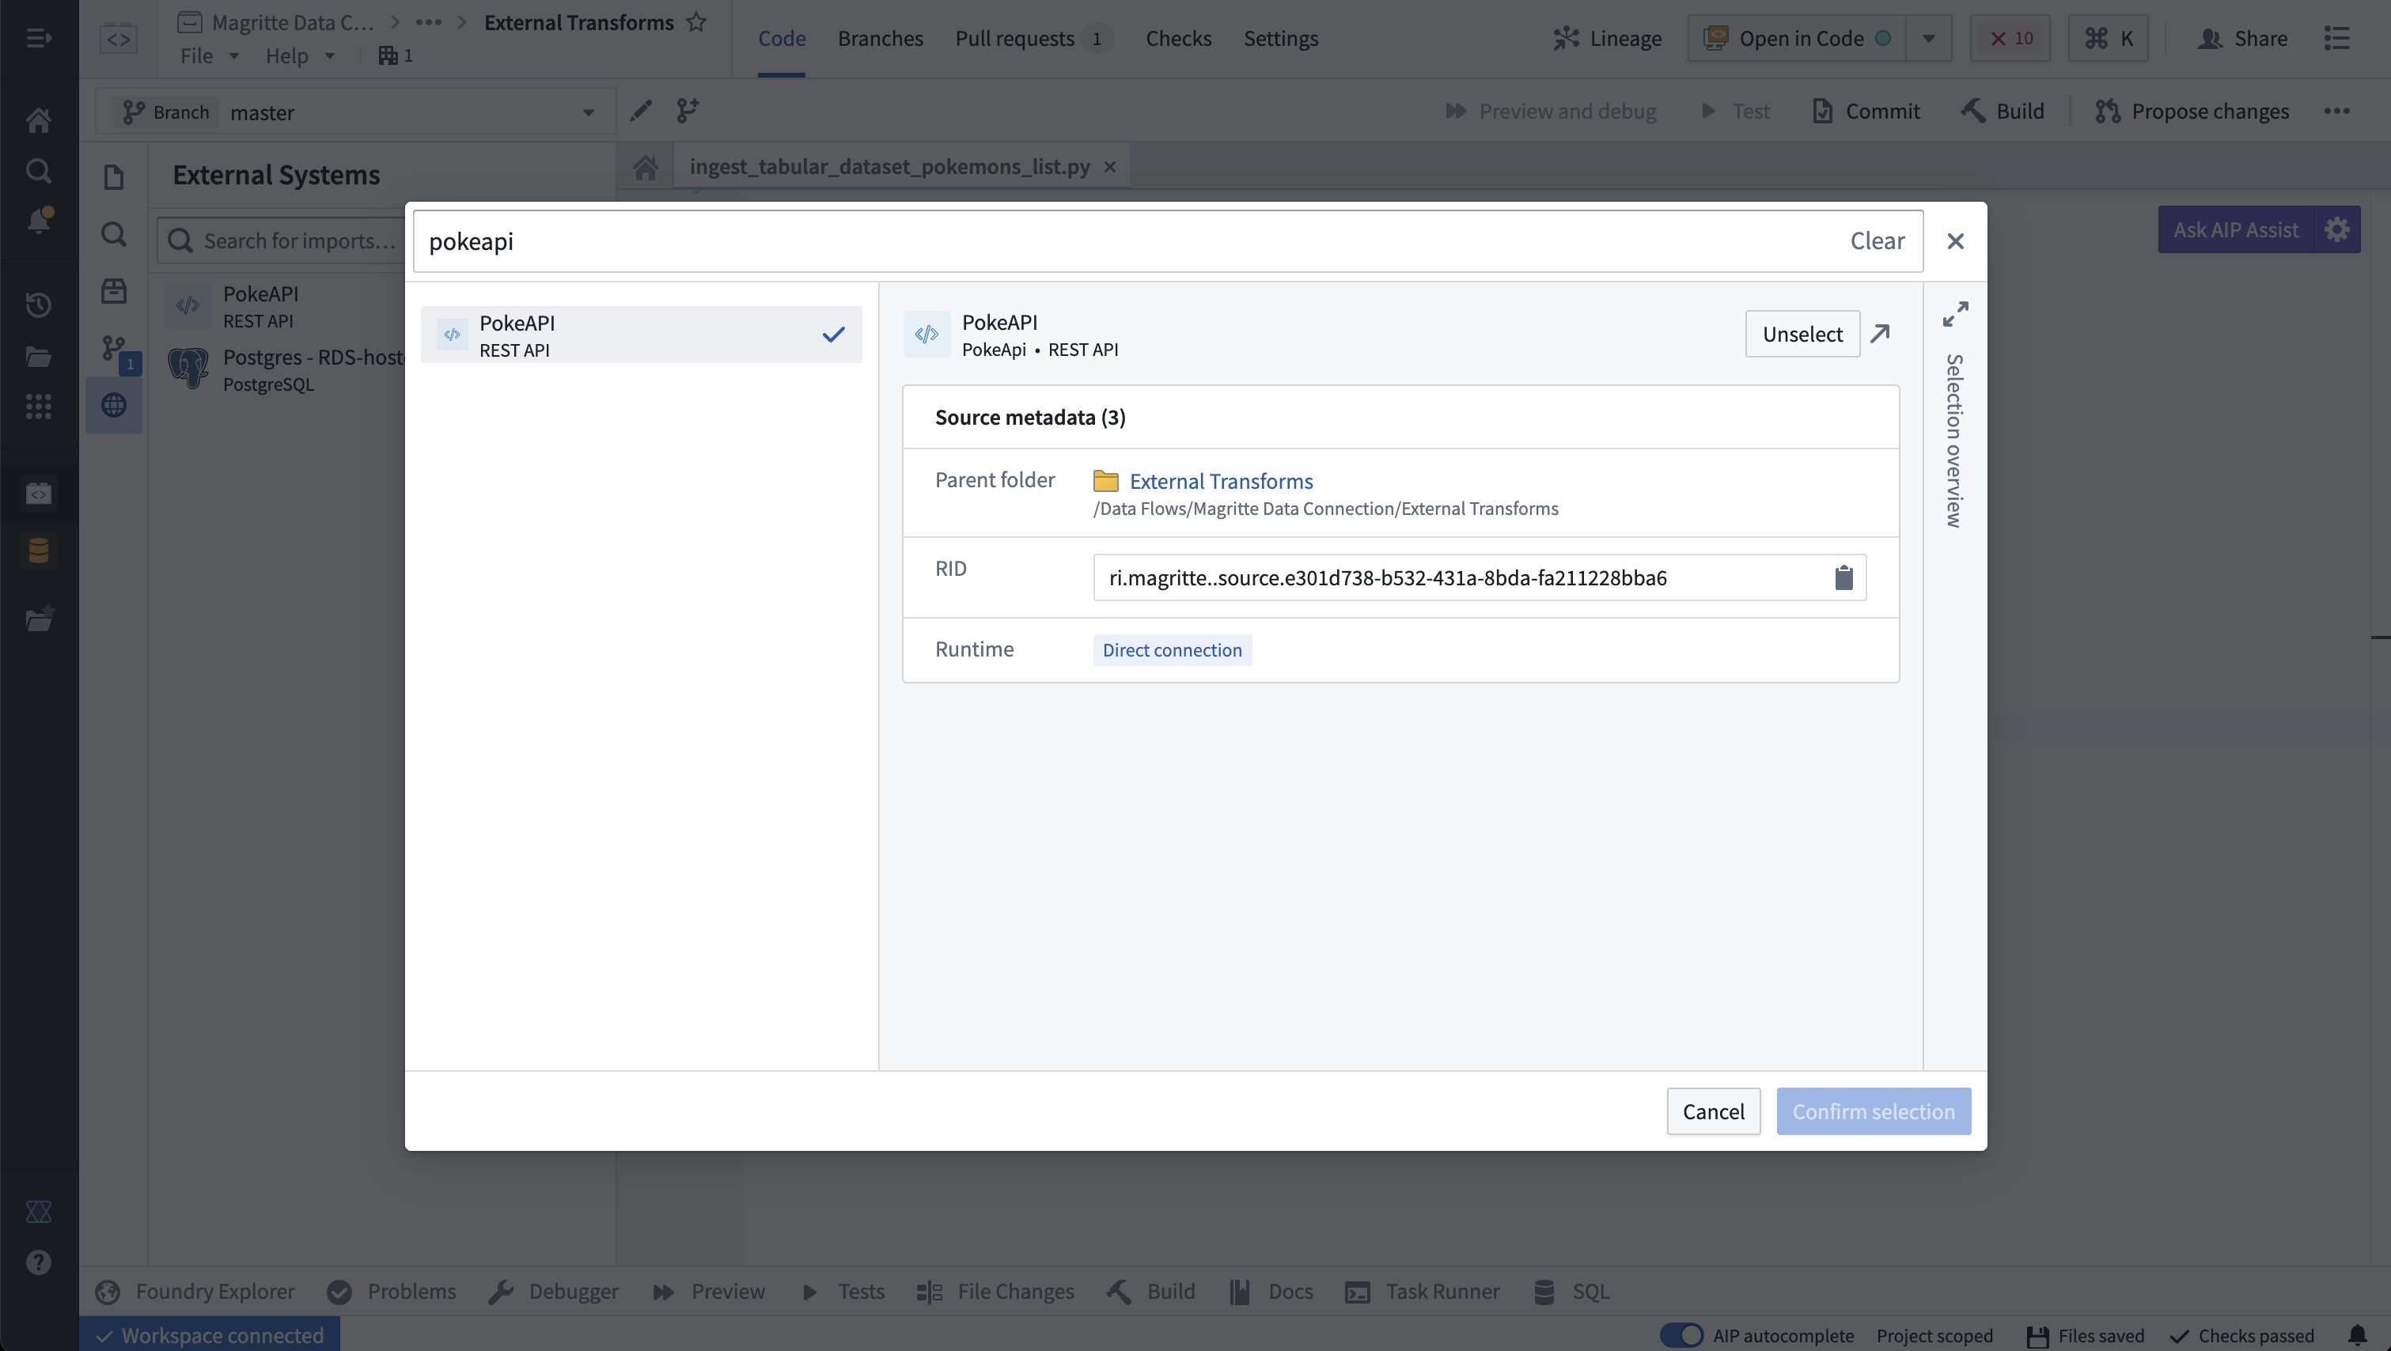Screen dimensions: 2391x1351
Task: Open External Systems globe panel icon
Action: click(x=113, y=404)
